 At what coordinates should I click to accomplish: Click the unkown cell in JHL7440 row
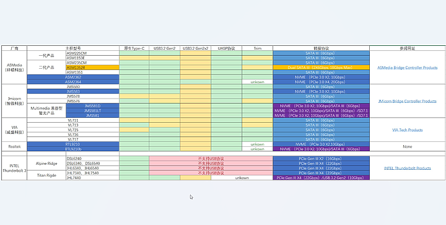(x=242, y=178)
